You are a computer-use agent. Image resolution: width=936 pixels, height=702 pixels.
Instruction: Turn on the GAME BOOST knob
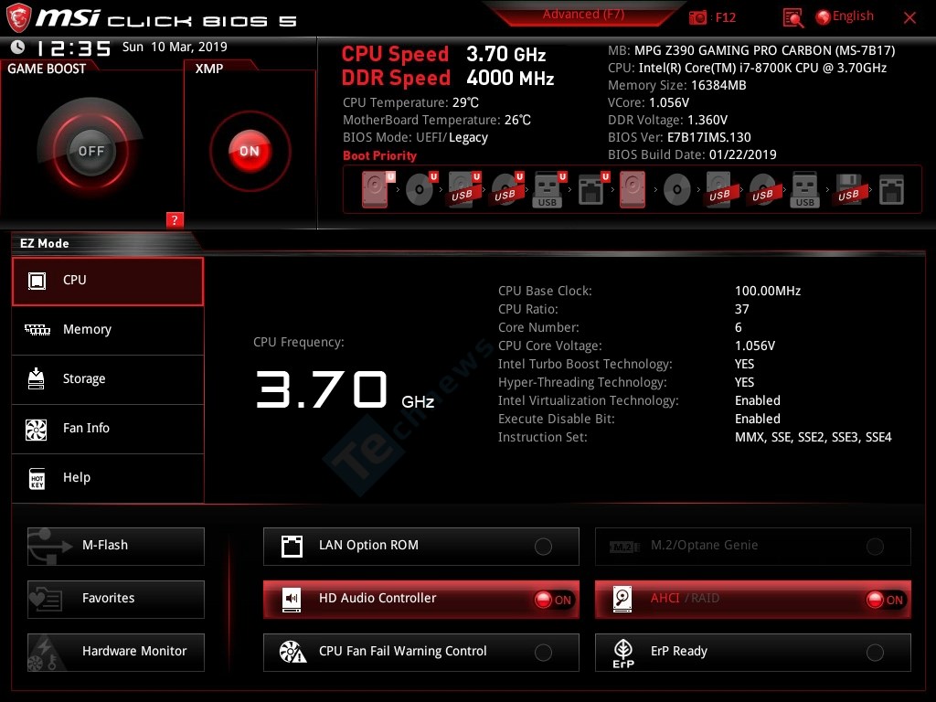(90, 151)
